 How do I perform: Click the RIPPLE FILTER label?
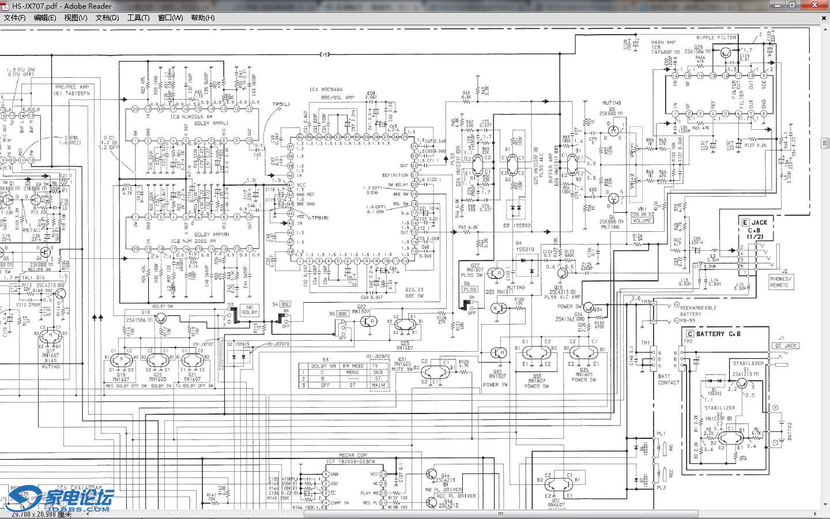pos(716,37)
